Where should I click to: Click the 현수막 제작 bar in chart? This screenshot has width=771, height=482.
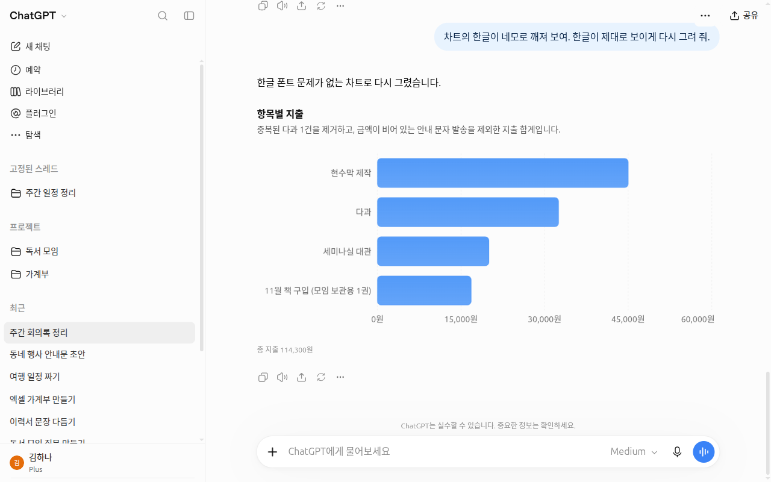click(x=502, y=173)
